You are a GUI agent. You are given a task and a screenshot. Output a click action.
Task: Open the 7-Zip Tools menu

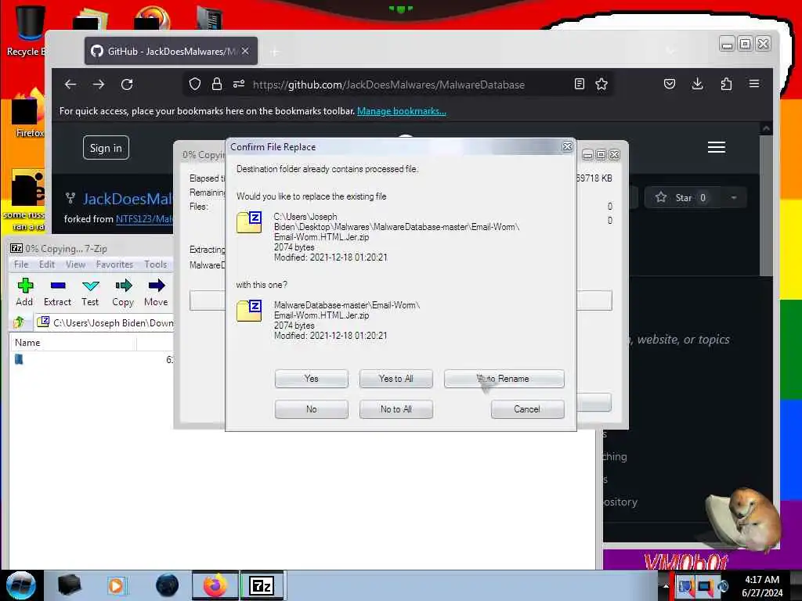click(156, 265)
